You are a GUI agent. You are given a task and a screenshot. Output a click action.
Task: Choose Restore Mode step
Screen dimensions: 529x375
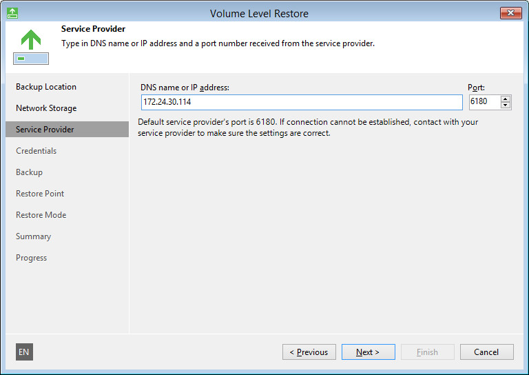point(41,215)
